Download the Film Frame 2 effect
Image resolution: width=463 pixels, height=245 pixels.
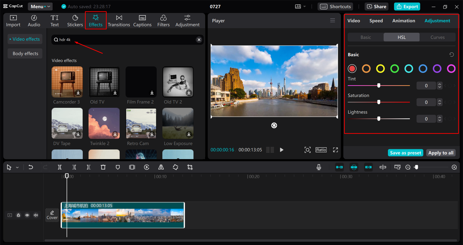(152, 93)
